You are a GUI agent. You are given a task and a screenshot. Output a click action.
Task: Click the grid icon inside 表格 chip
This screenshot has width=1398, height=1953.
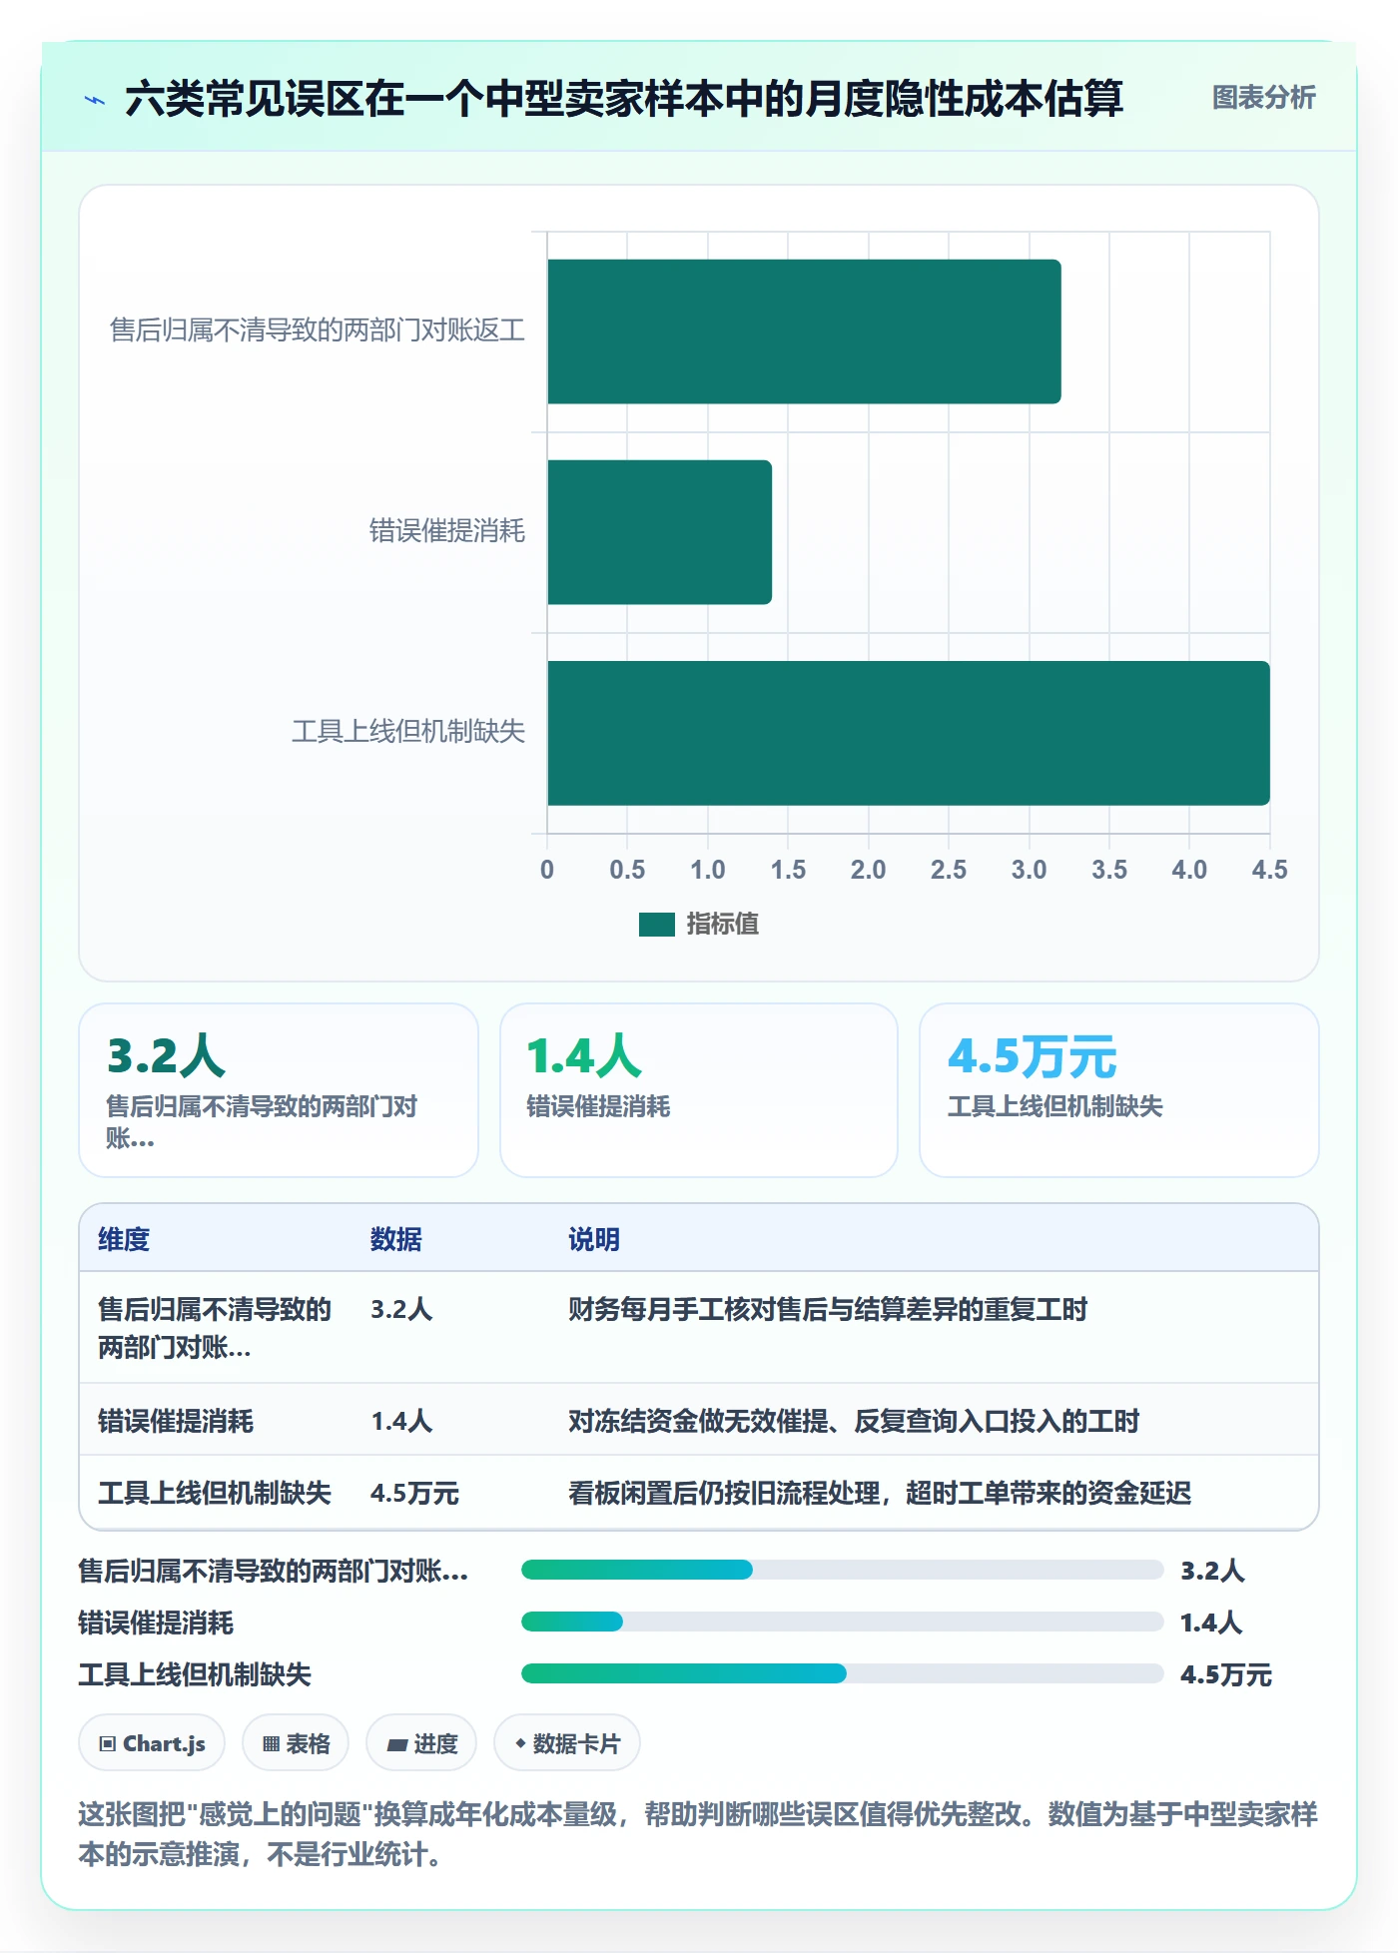pyautogui.click(x=271, y=1744)
